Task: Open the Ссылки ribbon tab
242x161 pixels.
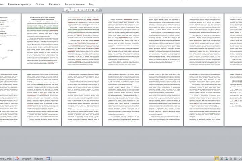Action: [x=40, y=4]
